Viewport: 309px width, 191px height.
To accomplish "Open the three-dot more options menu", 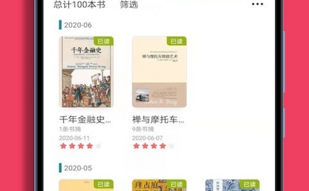I will coord(257,4).
